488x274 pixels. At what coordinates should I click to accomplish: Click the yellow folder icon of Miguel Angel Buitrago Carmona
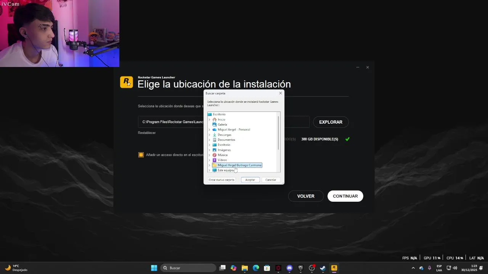(x=214, y=165)
